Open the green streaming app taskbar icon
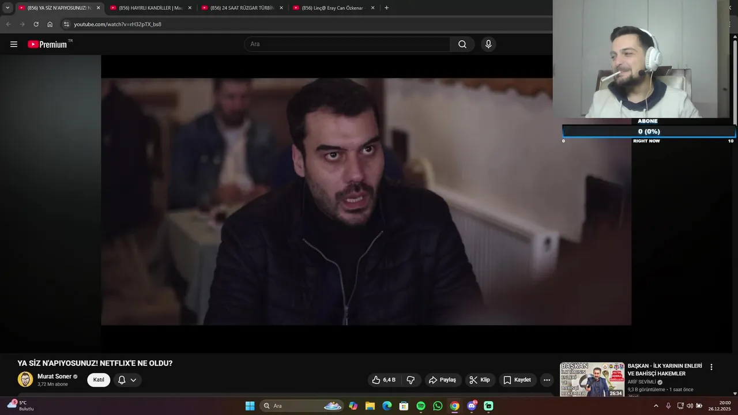The height and width of the screenshot is (415, 738). (x=488, y=406)
